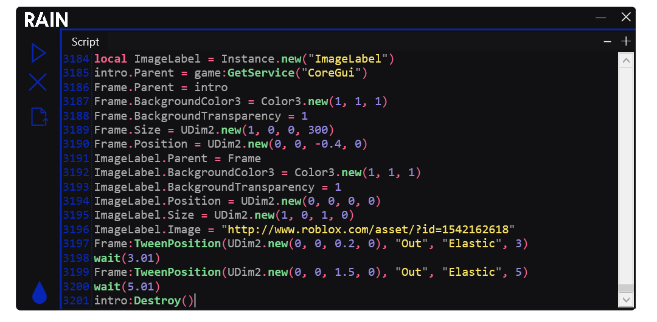The width and height of the screenshot is (657, 322).
Task: Click line number 3184 in the gutter
Action: 76,59
